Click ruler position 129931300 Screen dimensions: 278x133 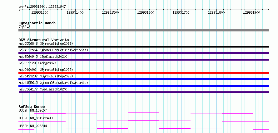[x=40, y=12]
